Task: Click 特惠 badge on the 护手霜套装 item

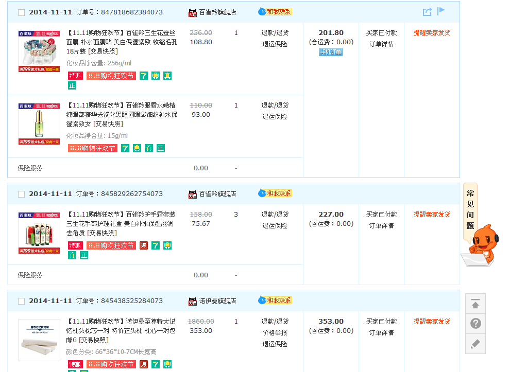Action: pyautogui.click(x=75, y=245)
